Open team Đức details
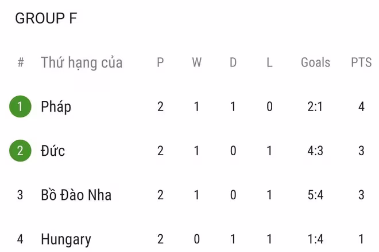The width and height of the screenshot is (379, 252). [53, 151]
